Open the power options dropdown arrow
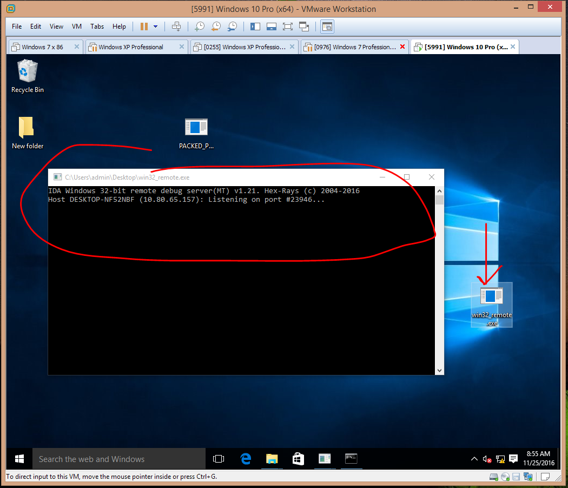Image resolution: width=568 pixels, height=488 pixels. pos(156,26)
